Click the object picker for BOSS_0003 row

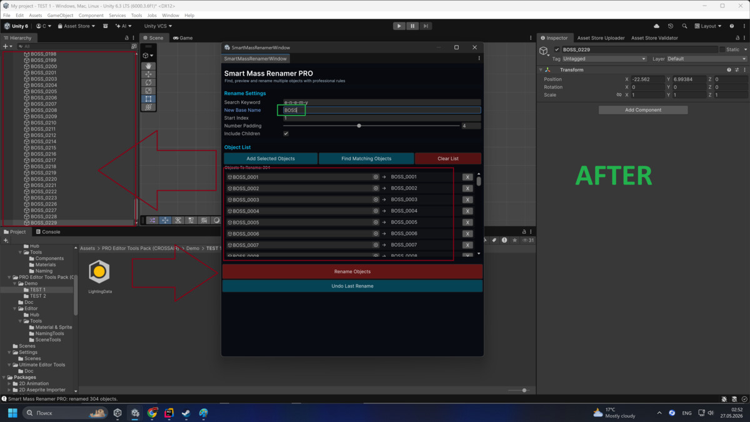376,199
